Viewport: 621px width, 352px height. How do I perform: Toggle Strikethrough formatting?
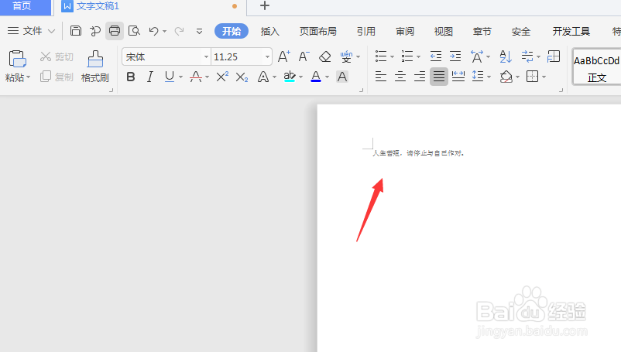196,77
